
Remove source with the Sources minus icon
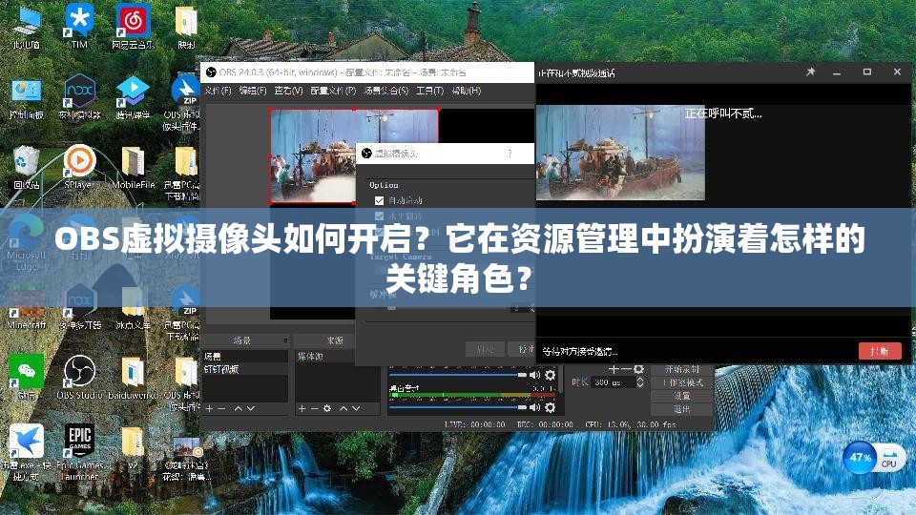314,409
